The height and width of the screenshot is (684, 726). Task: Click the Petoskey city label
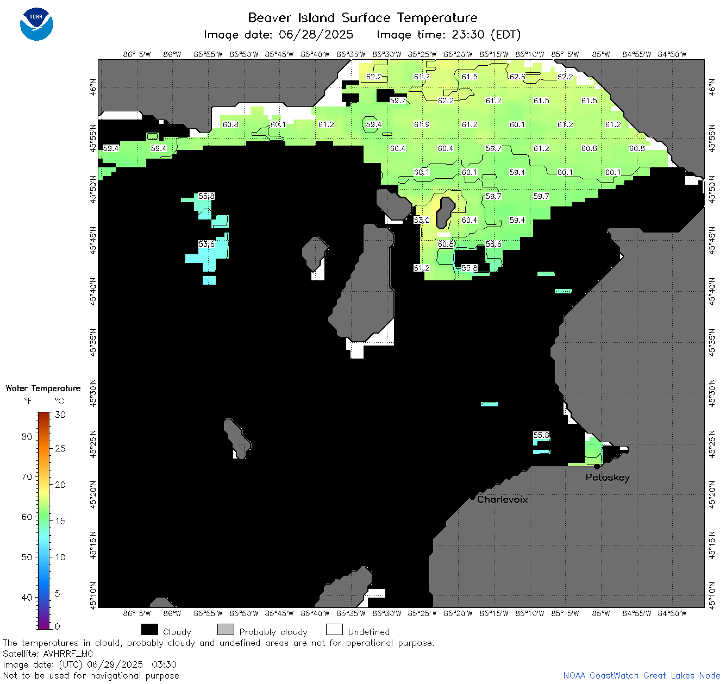click(x=608, y=478)
